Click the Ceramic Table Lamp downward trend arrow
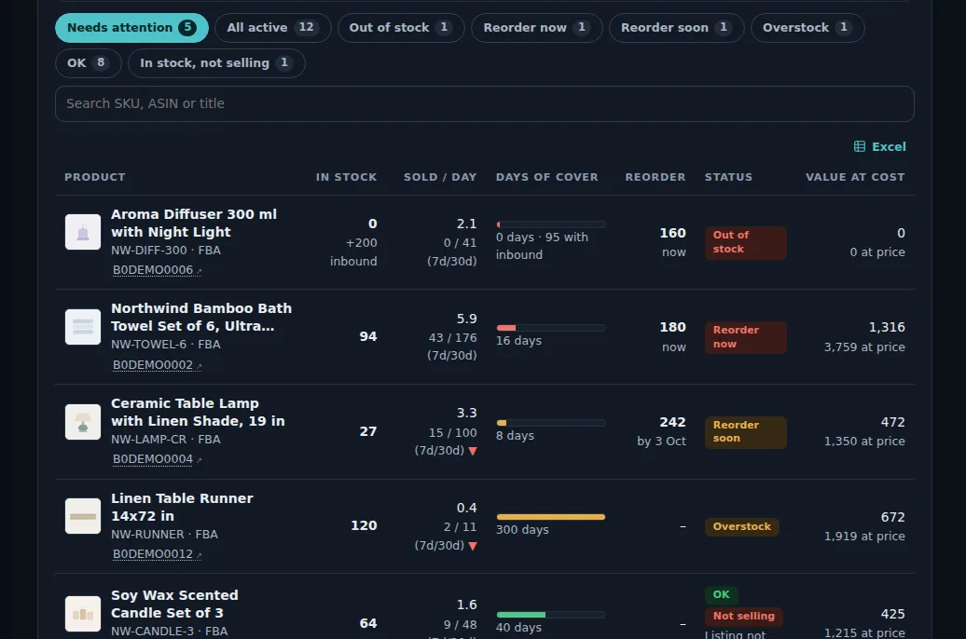The width and height of the screenshot is (966, 639). 473,451
